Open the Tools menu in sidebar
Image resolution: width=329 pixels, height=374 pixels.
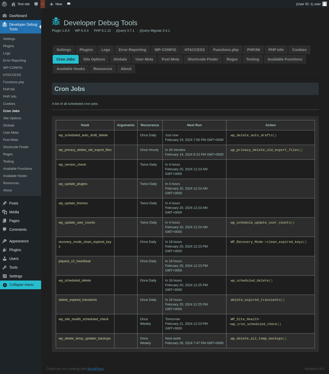point(13,267)
